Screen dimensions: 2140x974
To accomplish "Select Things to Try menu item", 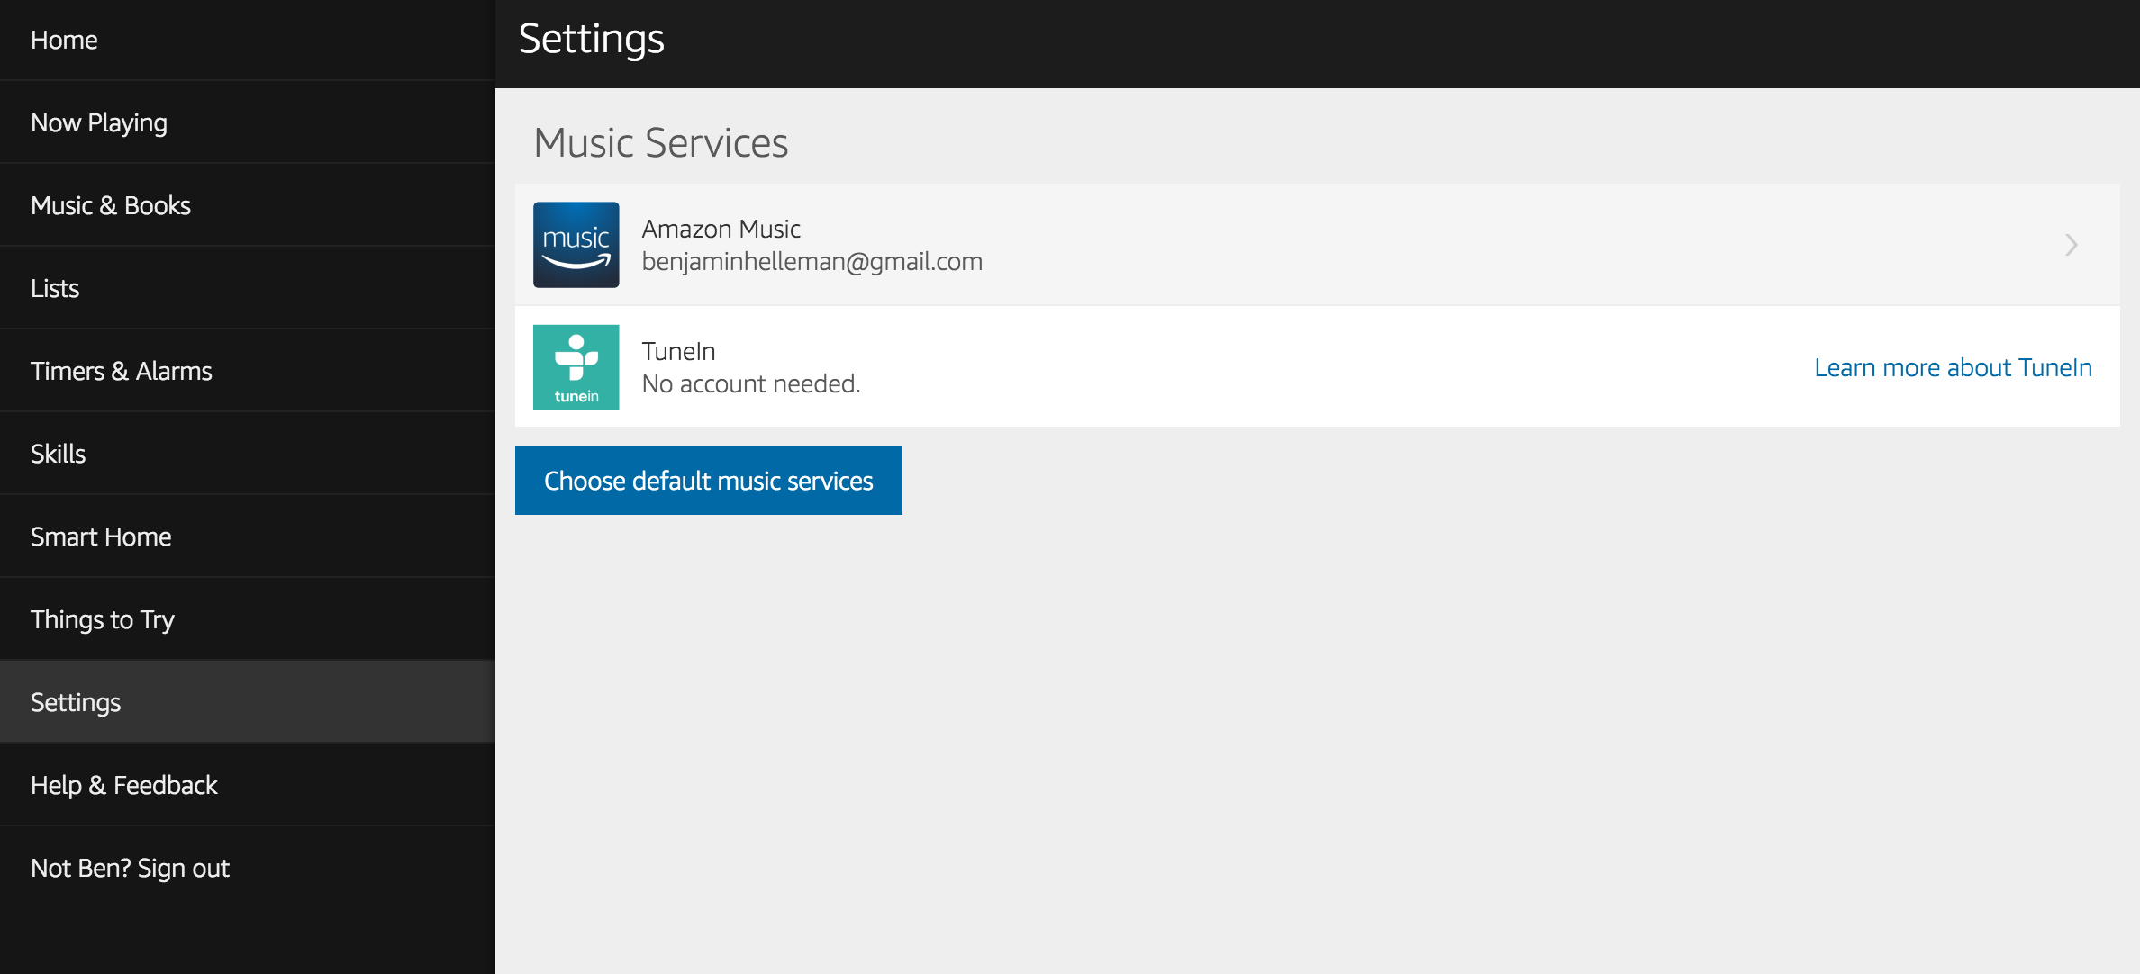I will (248, 619).
